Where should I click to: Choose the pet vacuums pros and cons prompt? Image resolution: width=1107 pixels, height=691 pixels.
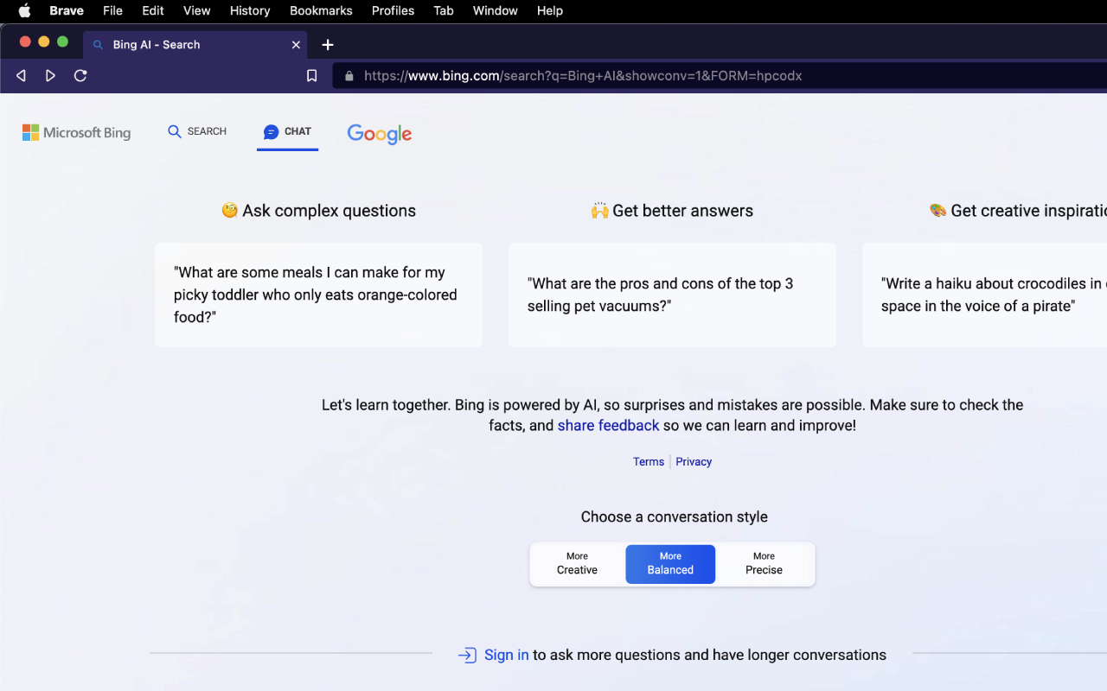click(672, 295)
